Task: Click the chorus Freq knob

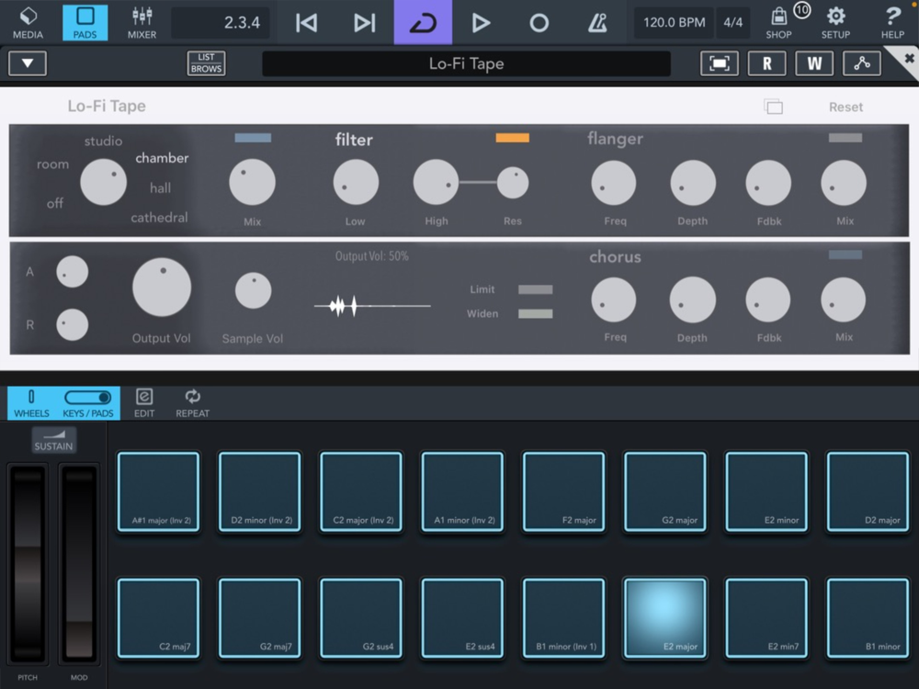Action: coord(614,300)
